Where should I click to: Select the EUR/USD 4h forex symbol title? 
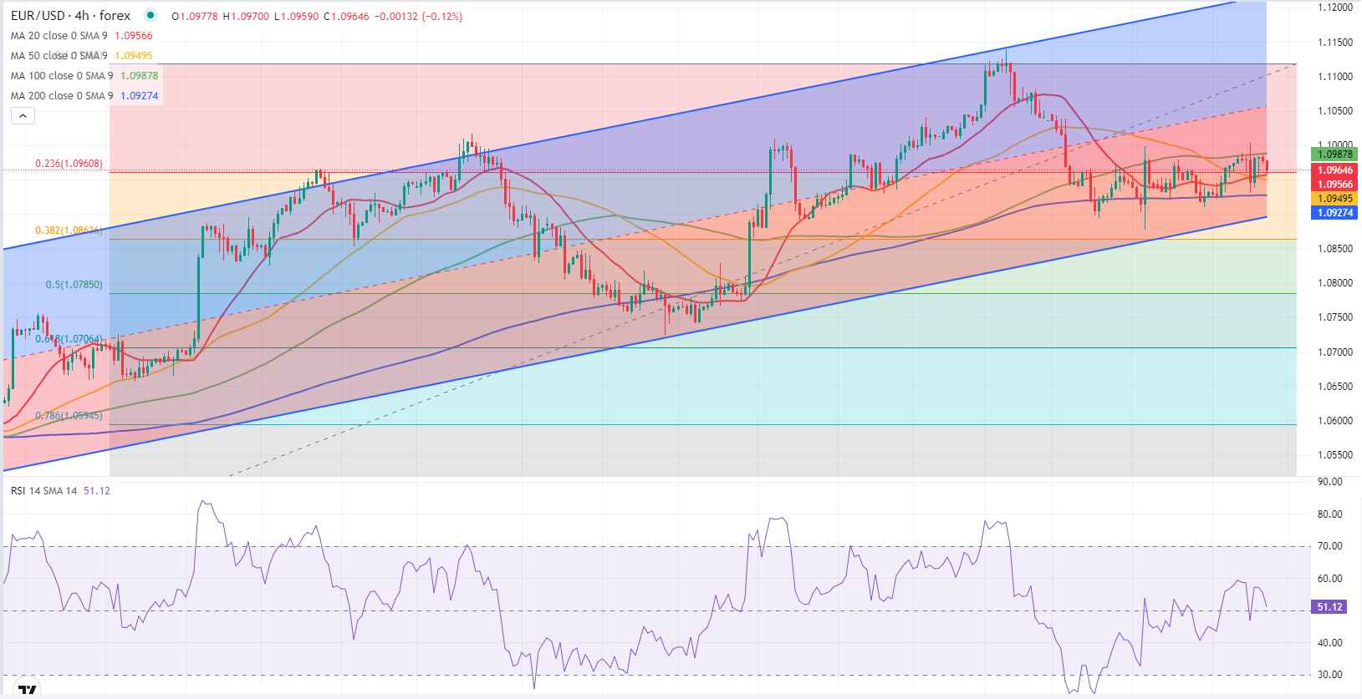(71, 16)
